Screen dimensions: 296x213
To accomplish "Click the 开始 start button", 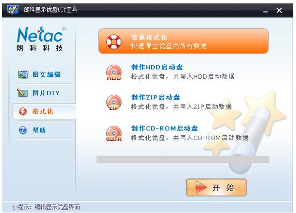I will tap(216, 187).
